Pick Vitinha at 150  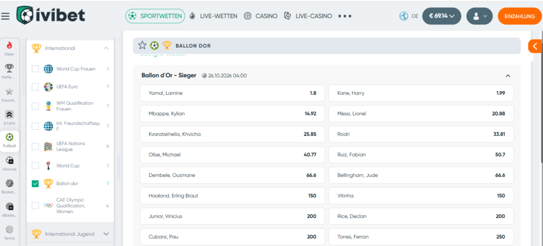pos(421,196)
